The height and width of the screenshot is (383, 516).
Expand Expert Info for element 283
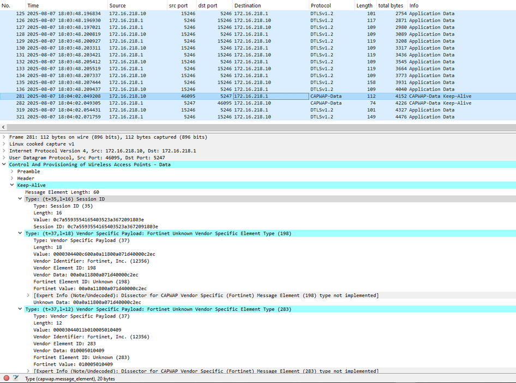pos(28,371)
